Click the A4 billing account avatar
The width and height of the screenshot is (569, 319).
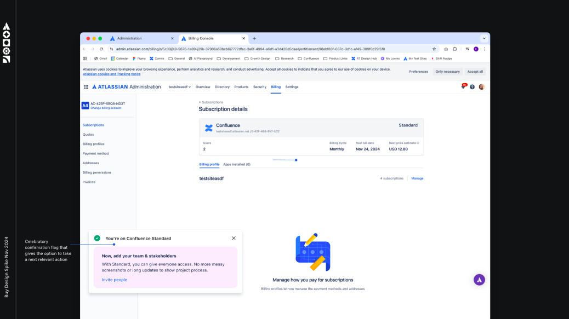point(85,106)
